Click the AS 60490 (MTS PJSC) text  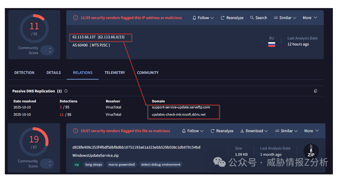[91, 45]
